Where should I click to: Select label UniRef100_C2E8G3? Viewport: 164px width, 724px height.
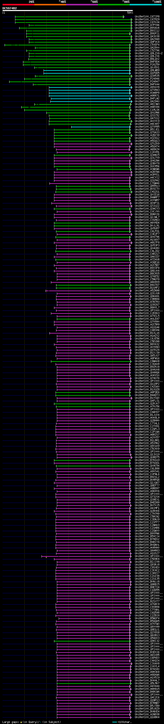(x=147, y=313)
